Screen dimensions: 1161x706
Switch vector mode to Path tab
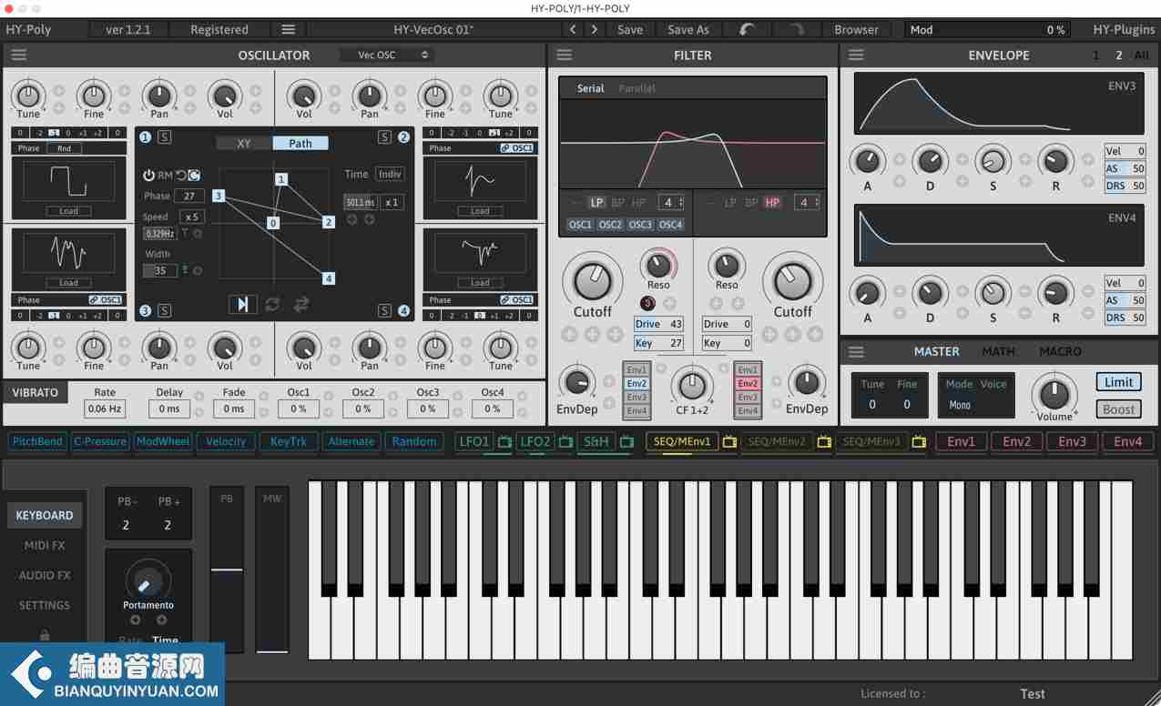coord(300,143)
